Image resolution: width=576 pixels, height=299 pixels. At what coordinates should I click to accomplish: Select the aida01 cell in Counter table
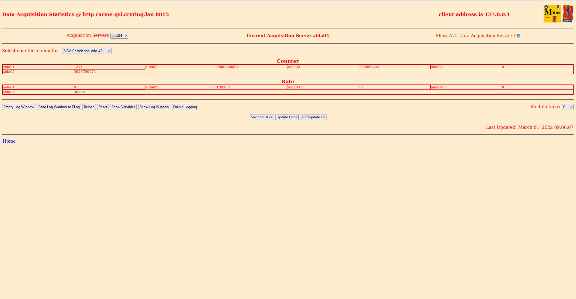click(8, 67)
